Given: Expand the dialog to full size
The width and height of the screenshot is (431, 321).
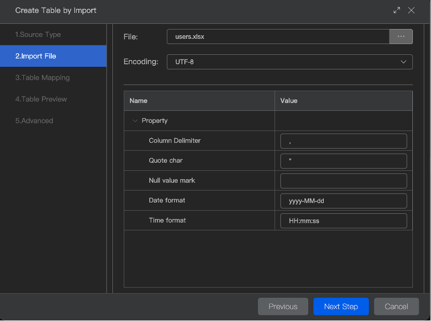Looking at the screenshot, I should pyautogui.click(x=397, y=10).
